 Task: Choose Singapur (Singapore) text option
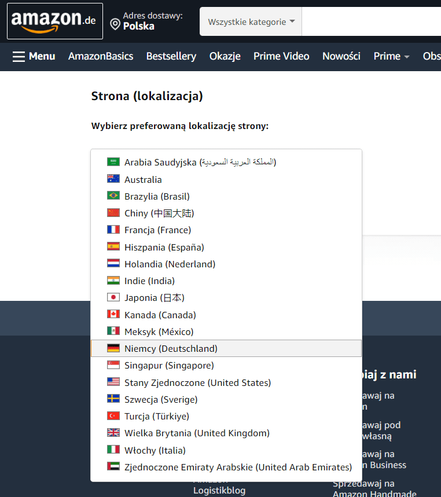coord(169,366)
